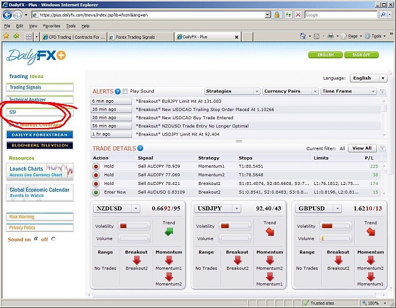Open the Favorites menu
The image size is (396, 308).
click(51, 26)
